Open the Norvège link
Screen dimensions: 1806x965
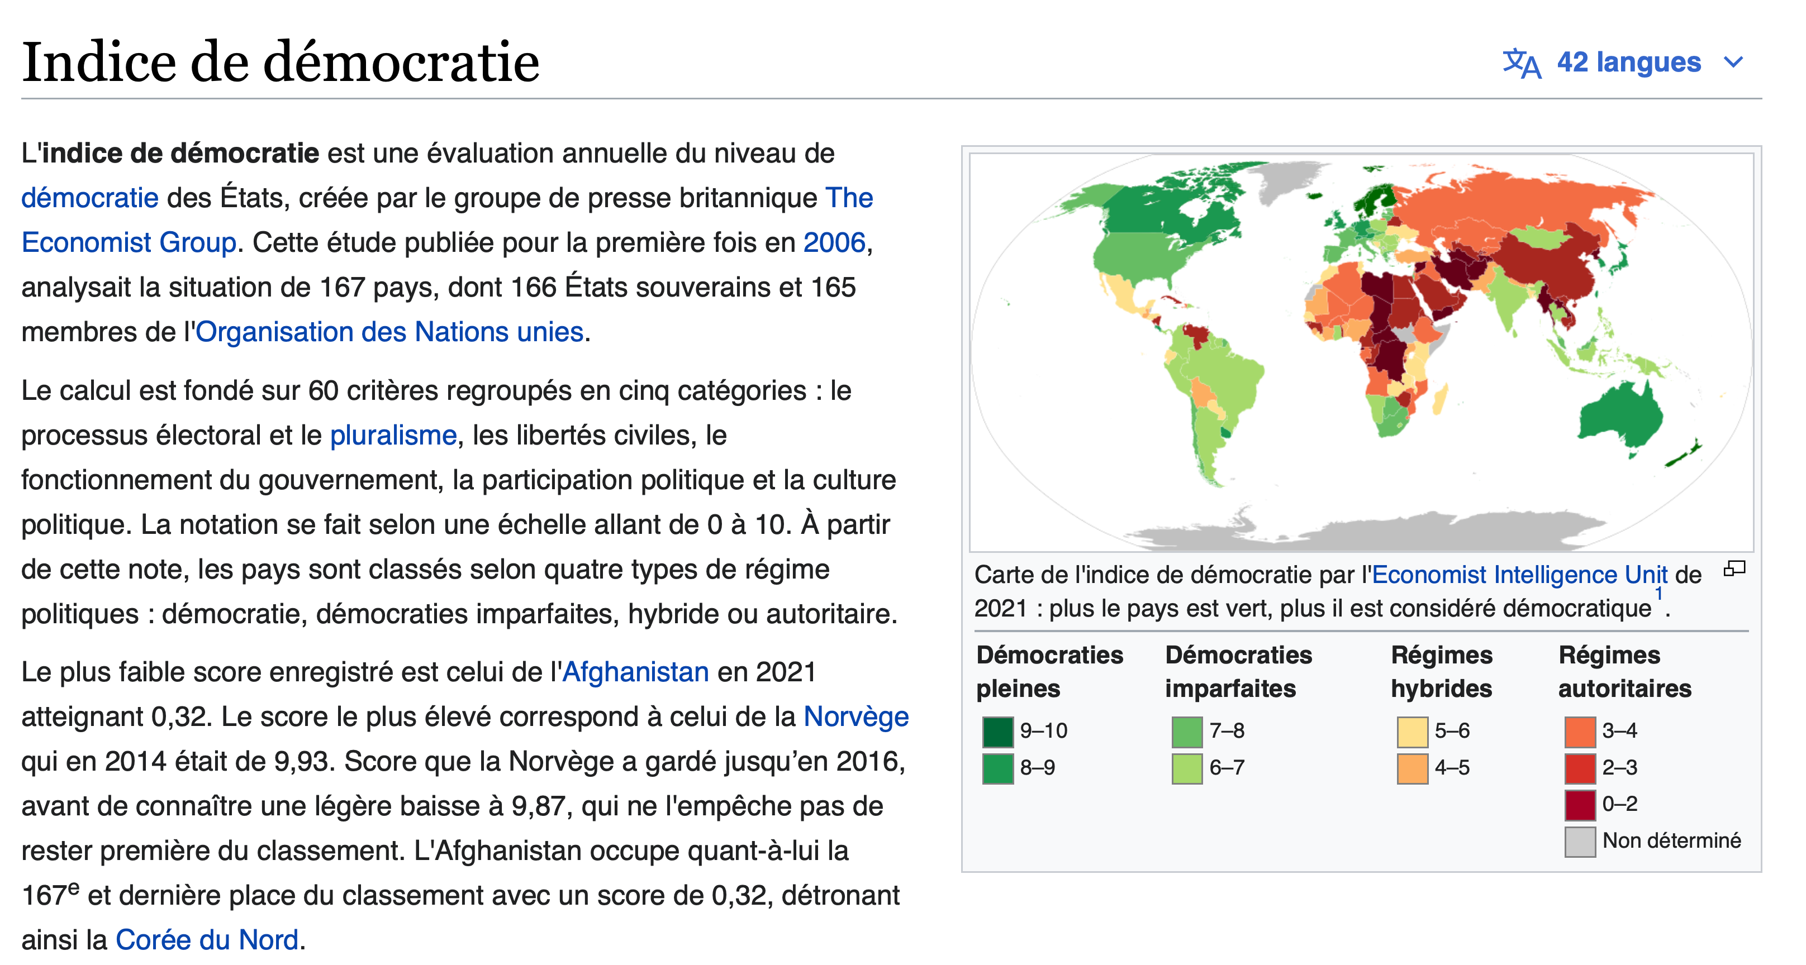point(856,716)
